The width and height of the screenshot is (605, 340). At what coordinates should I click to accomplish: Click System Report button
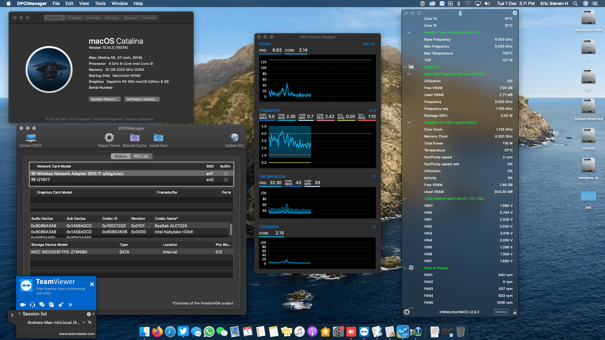[x=104, y=99]
